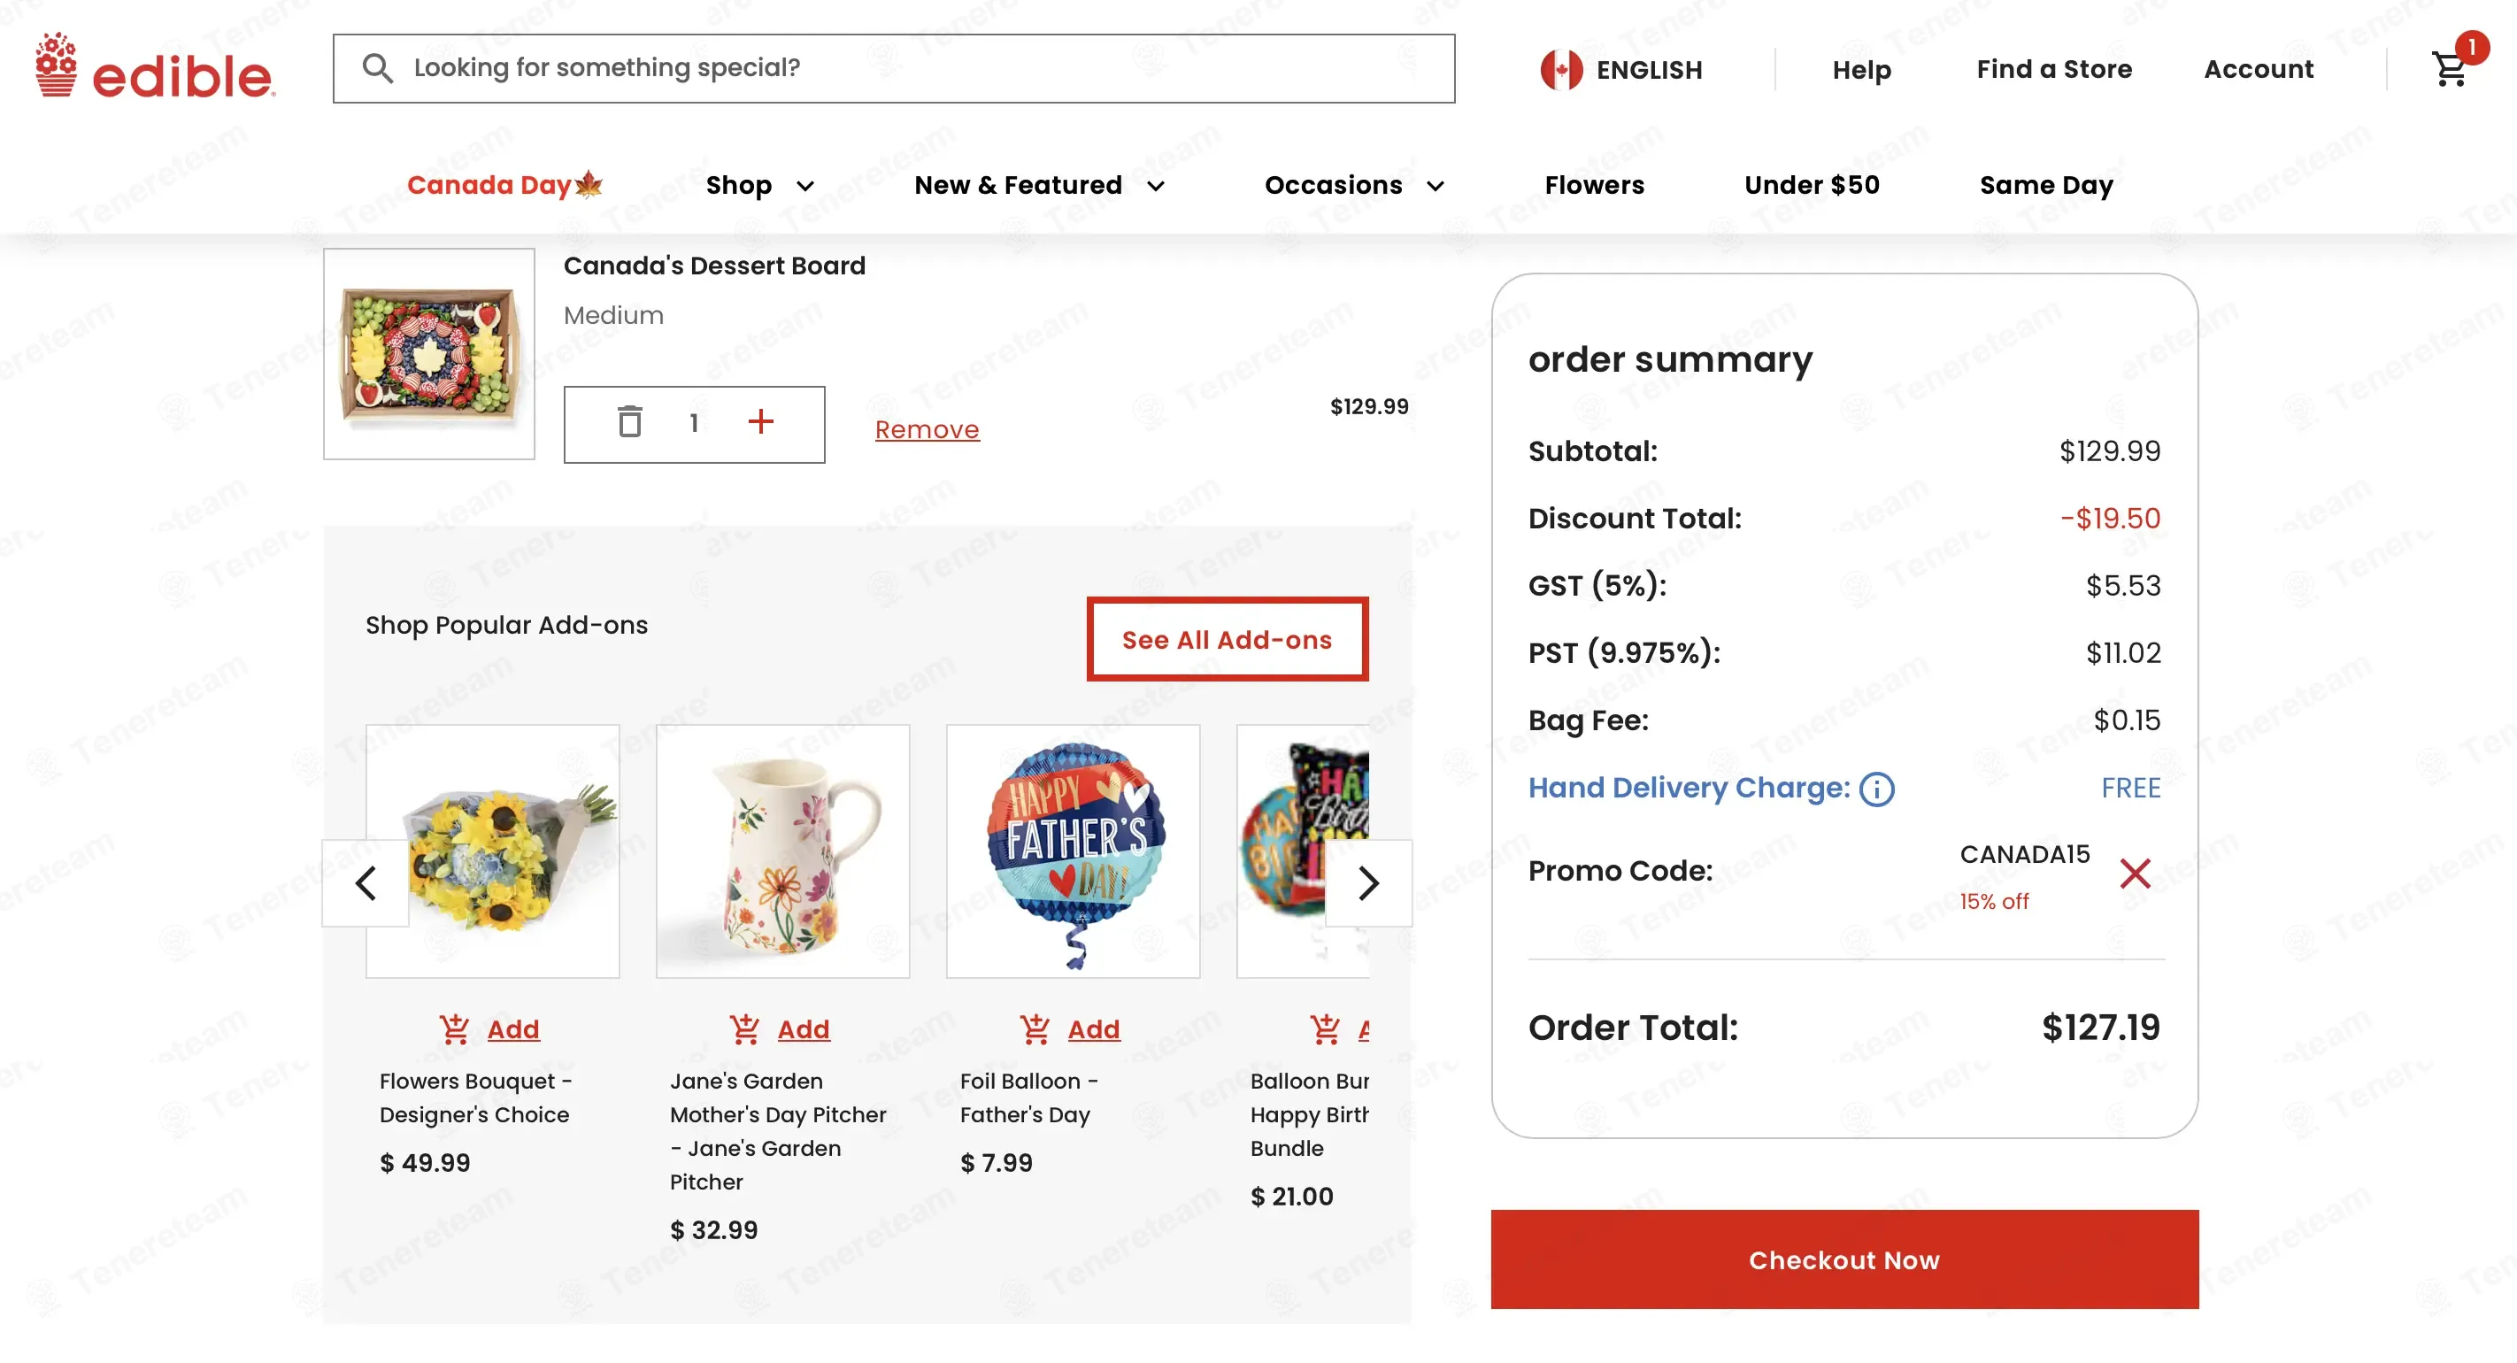The width and height of the screenshot is (2517, 1363).
Task: Expand the Occasions dropdown
Action: pos(1354,186)
